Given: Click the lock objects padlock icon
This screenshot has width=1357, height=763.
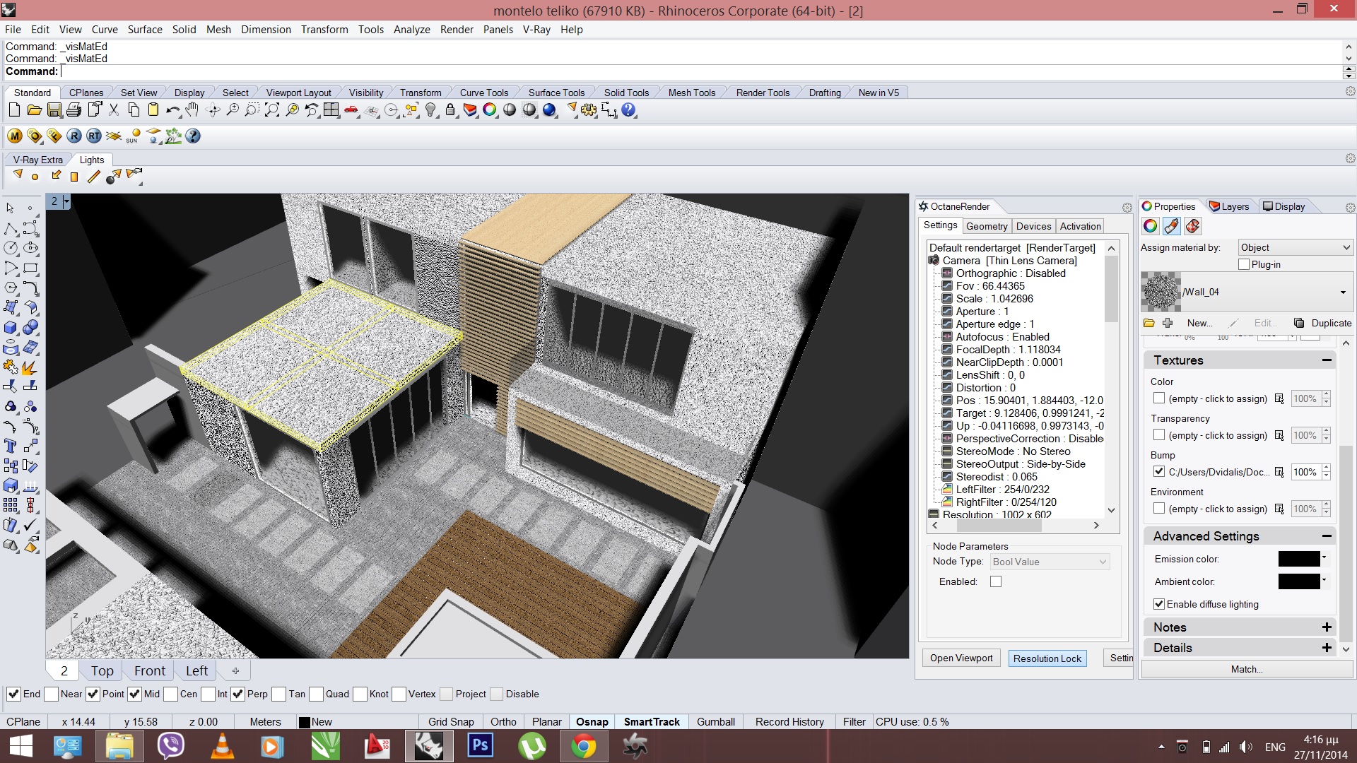Looking at the screenshot, I should (450, 110).
